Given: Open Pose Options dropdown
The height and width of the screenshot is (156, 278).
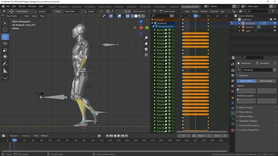Looking at the screenshot, I should coord(140,12).
